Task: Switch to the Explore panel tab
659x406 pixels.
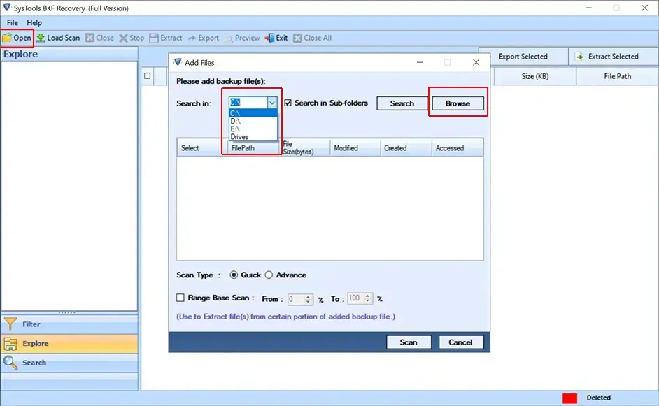Action: tap(69, 343)
